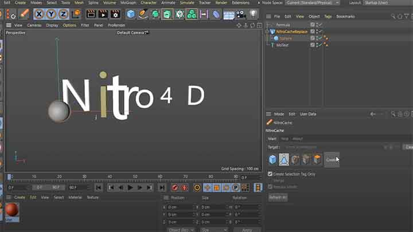Toggle the X axis lock
Image resolution: width=413 pixels, height=232 pixels.
point(39,14)
